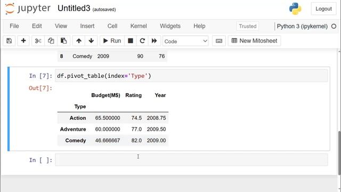Click the rating value 82.0
Viewport: 341px width, 192px height.
(136, 140)
